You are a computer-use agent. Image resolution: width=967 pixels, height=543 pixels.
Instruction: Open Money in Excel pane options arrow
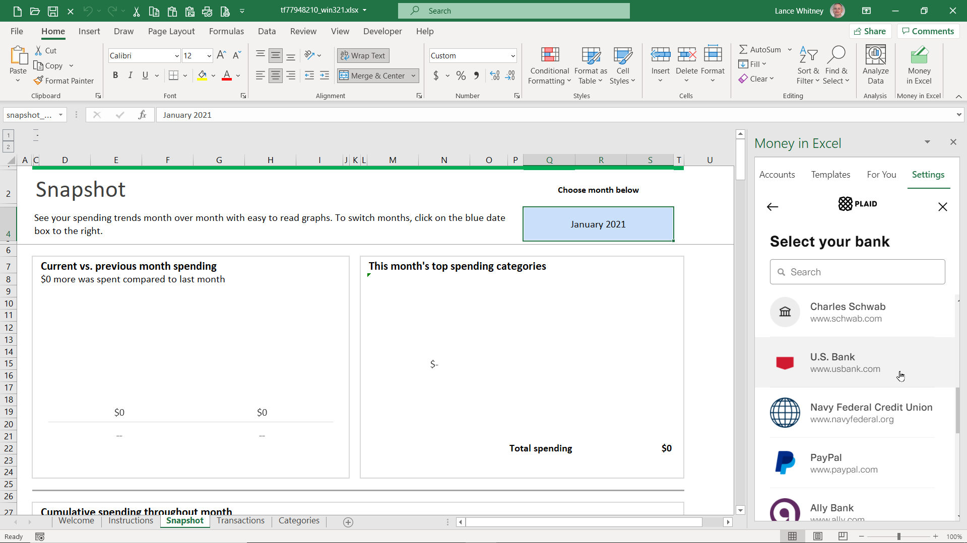coord(927,142)
